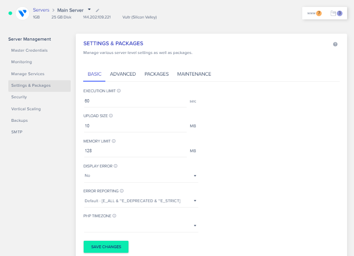
Task: Open the PHP Timezone dropdown
Action: click(140, 226)
